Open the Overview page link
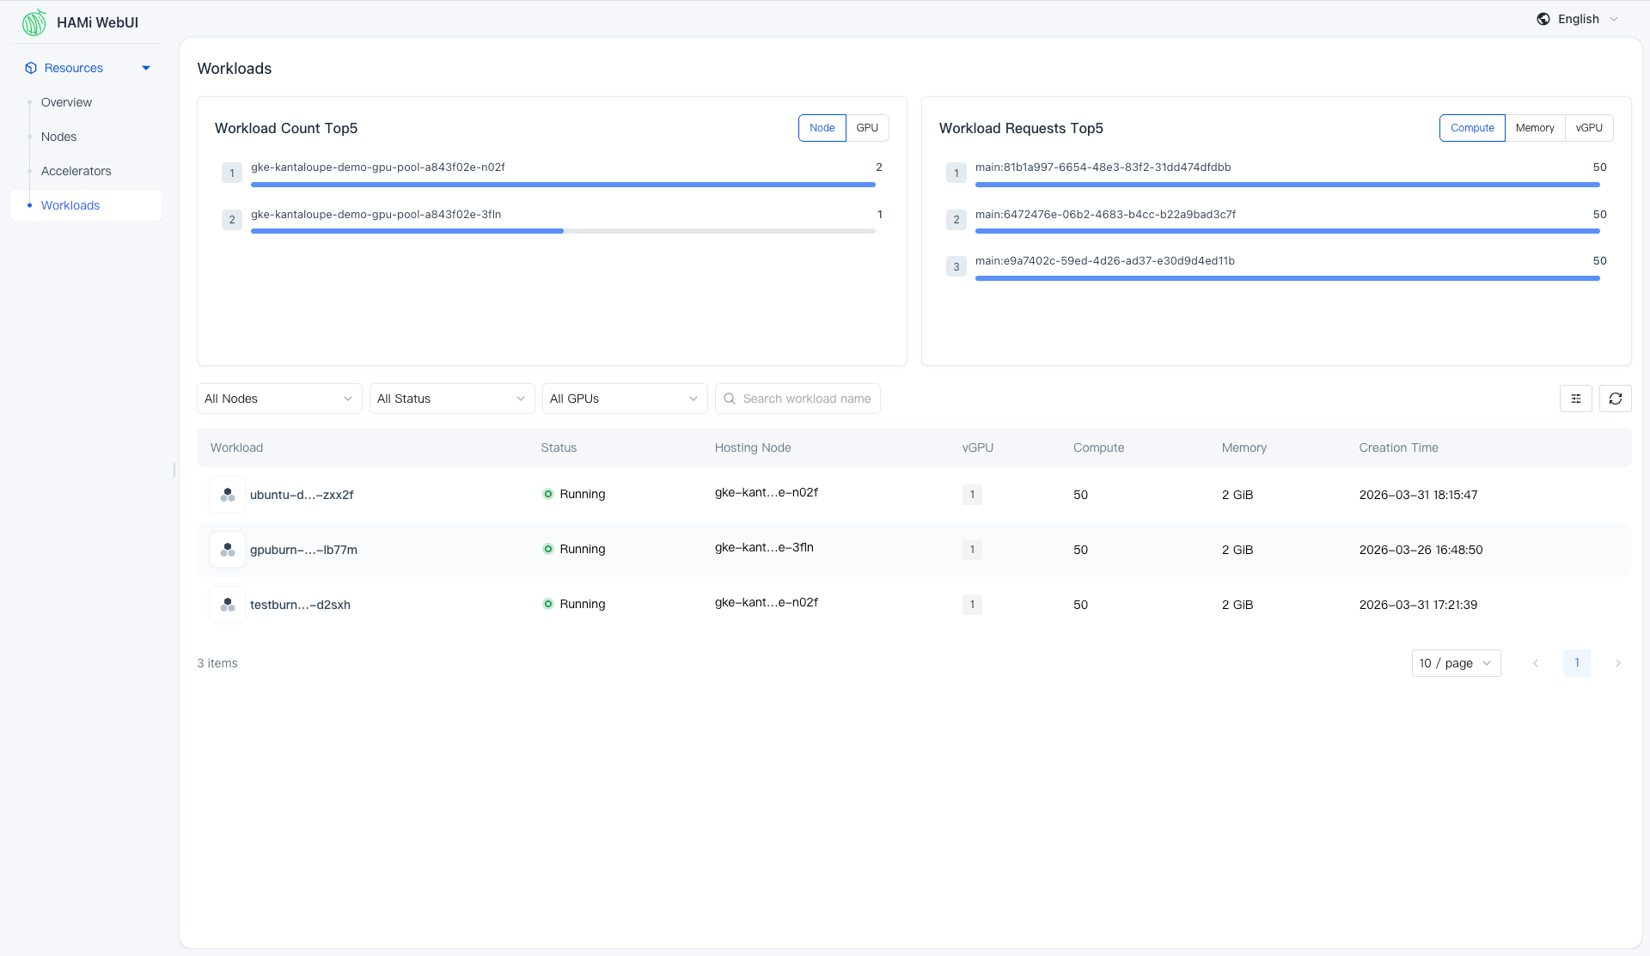This screenshot has width=1650, height=956. tap(64, 101)
